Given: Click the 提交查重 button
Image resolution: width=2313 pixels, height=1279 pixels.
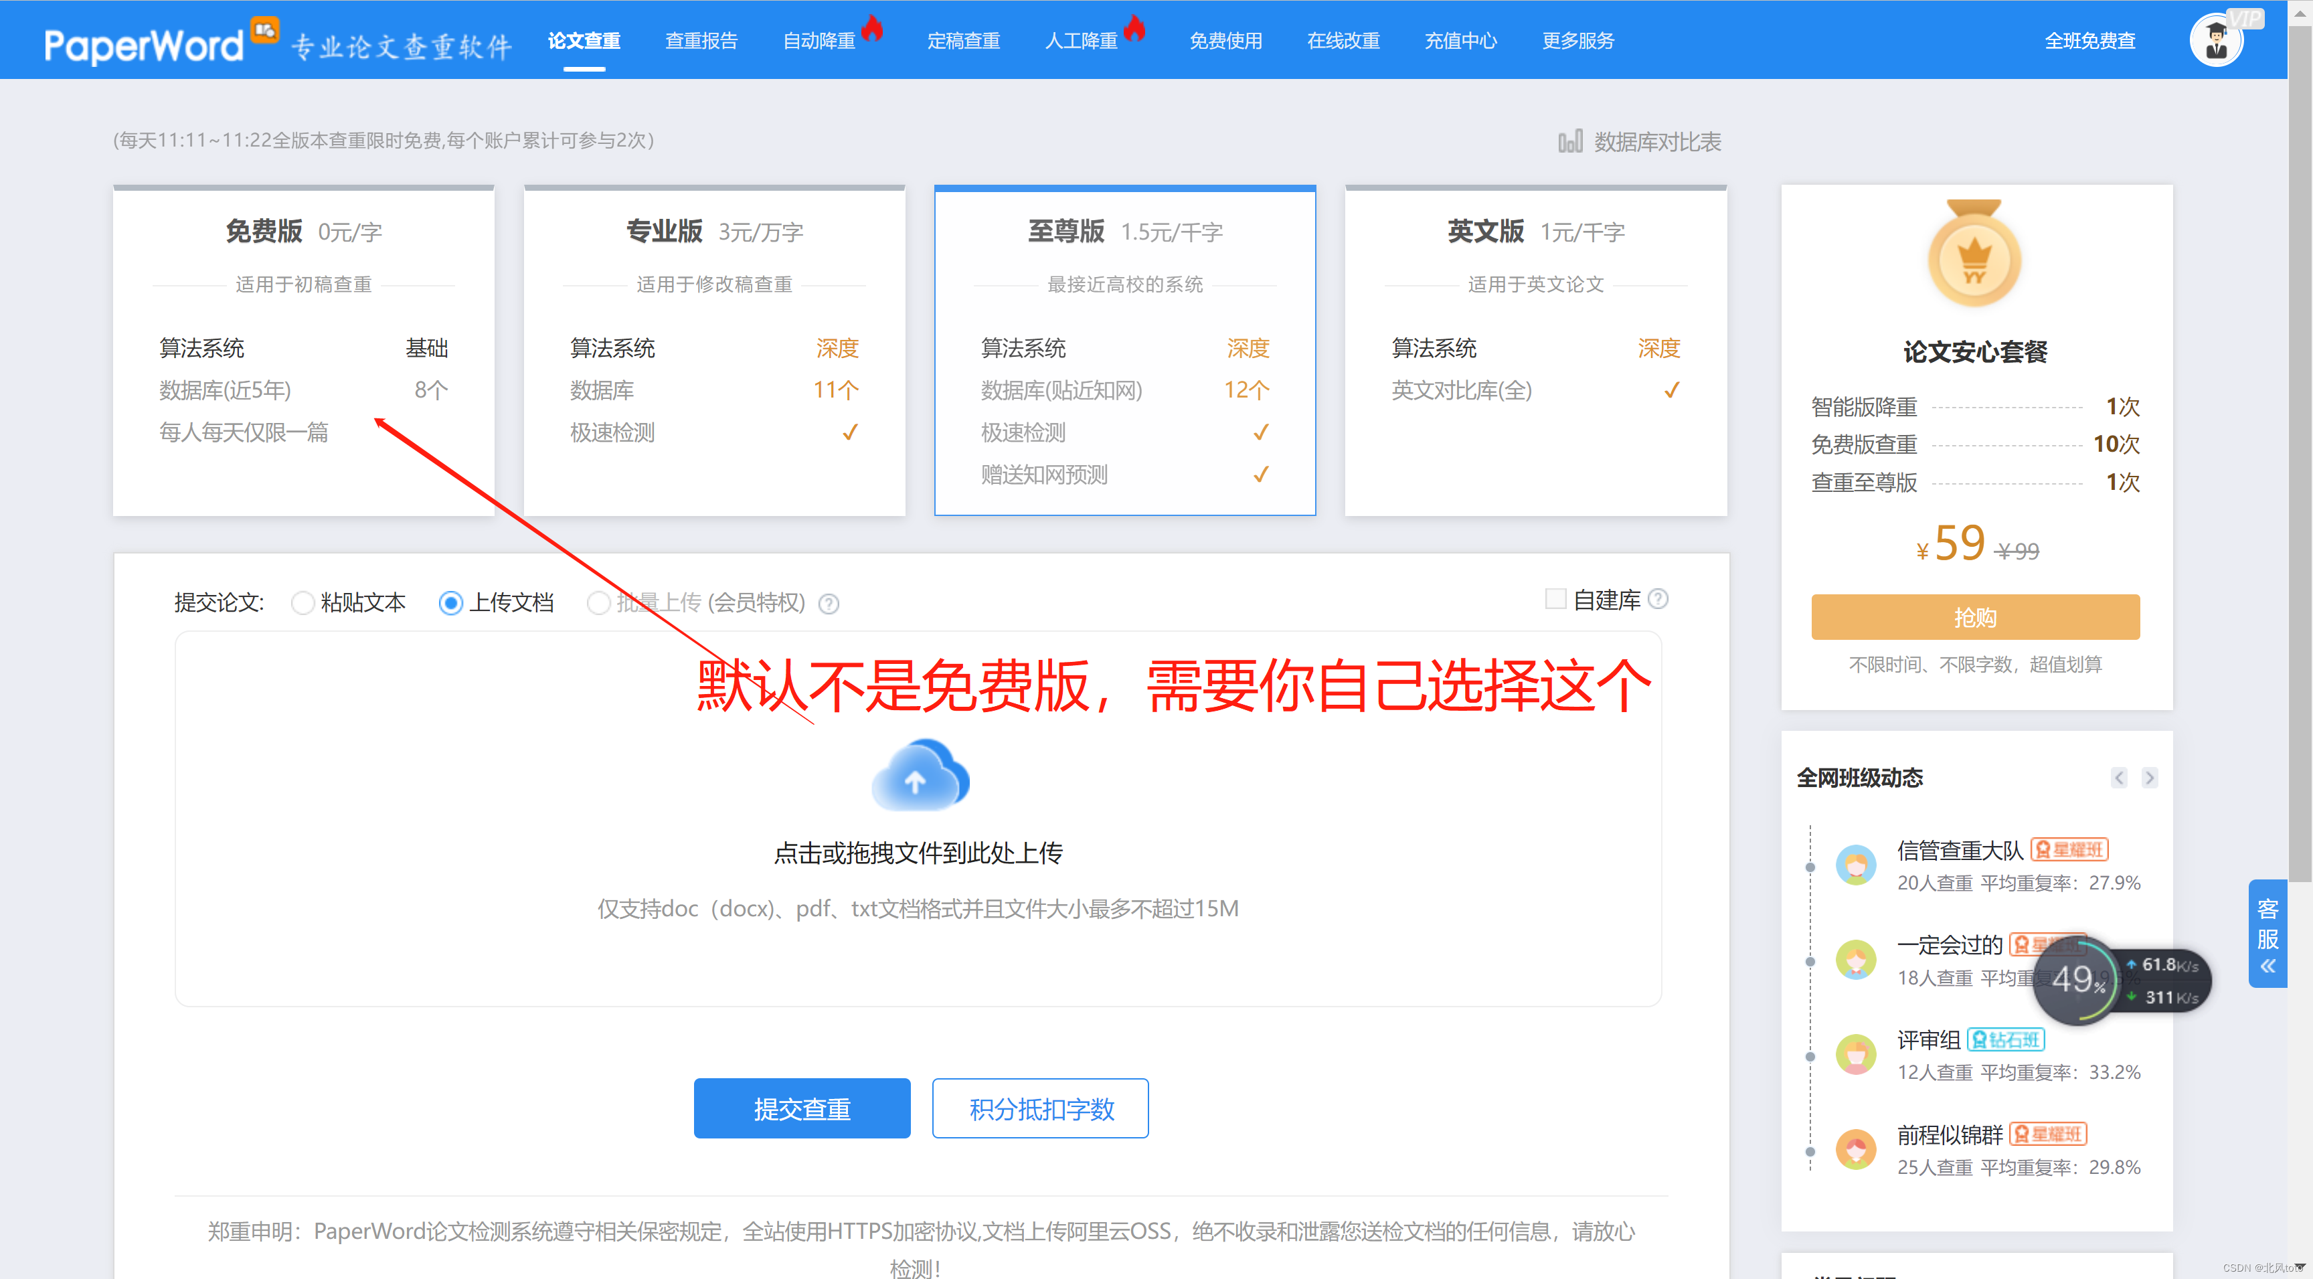Looking at the screenshot, I should point(801,1108).
